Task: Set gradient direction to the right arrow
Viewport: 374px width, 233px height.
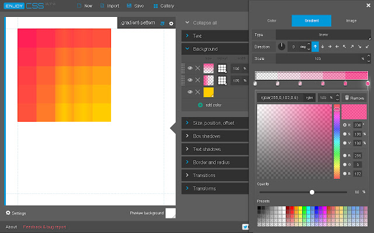Action: 330,47
